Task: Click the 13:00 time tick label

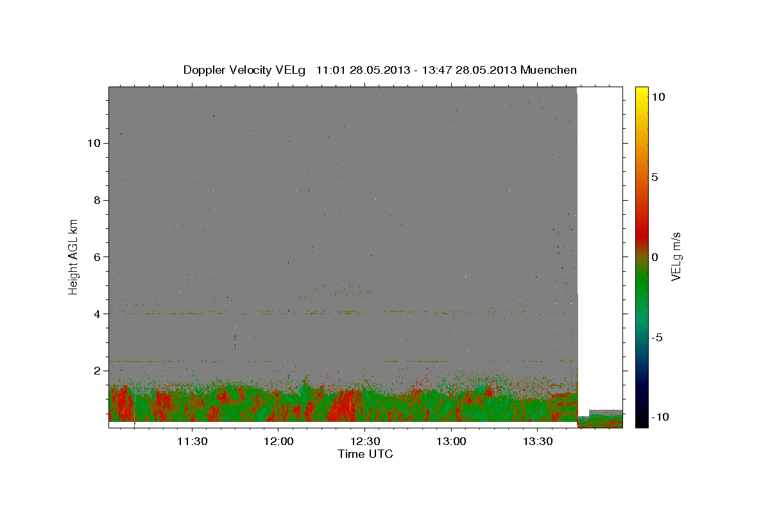Action: coord(451,441)
